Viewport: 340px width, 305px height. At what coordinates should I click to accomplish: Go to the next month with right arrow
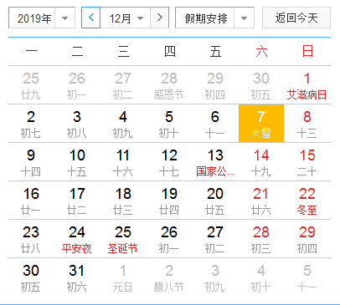(160, 18)
